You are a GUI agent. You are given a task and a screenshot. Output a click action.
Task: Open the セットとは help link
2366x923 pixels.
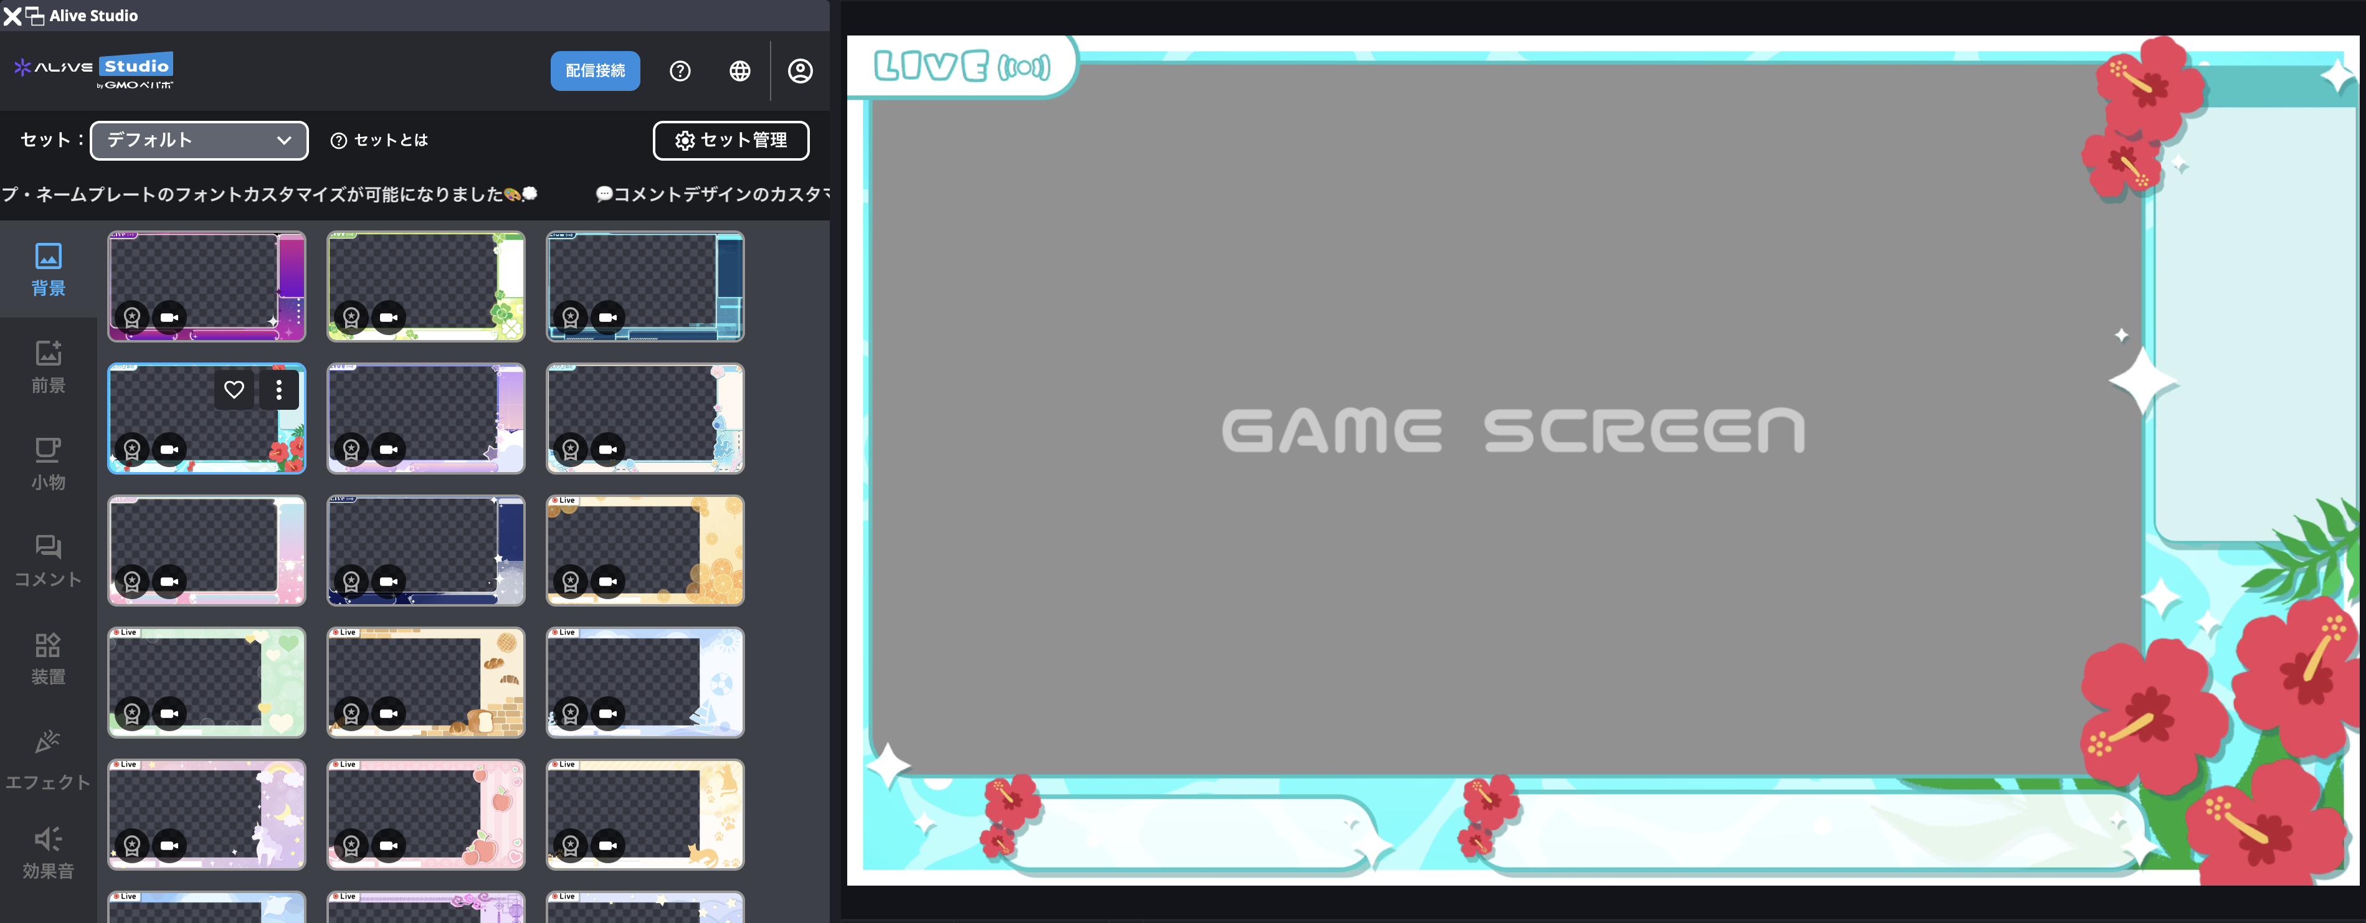pos(379,141)
